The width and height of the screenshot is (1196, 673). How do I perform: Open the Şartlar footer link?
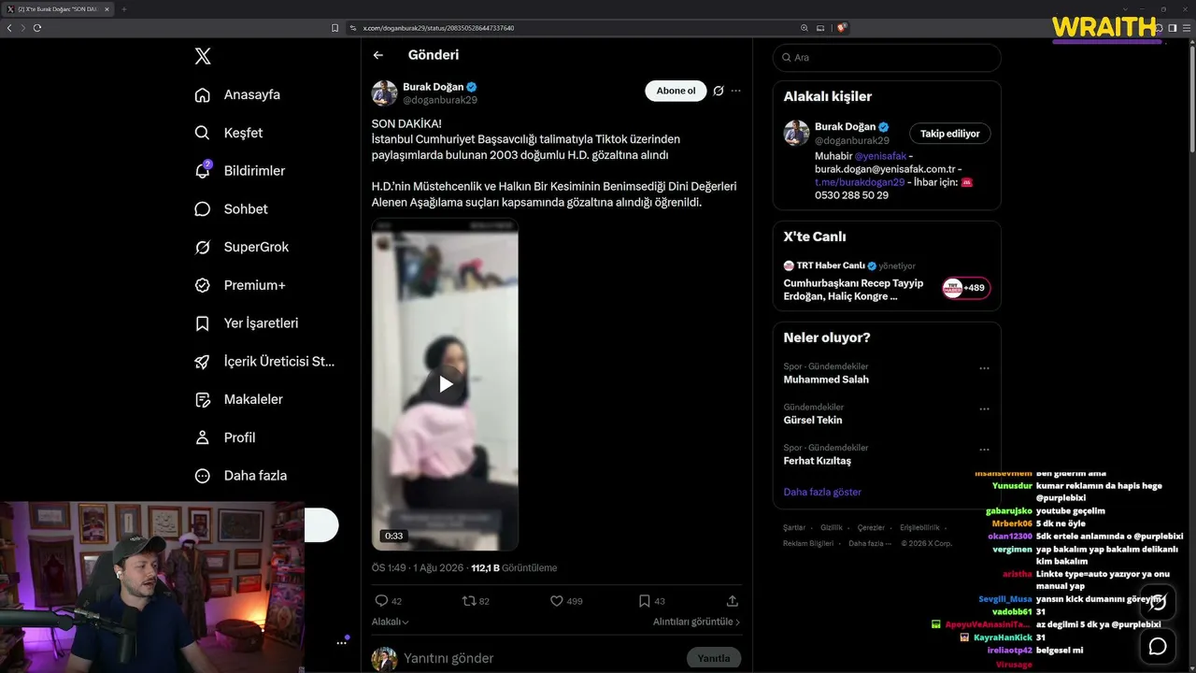pos(794,528)
